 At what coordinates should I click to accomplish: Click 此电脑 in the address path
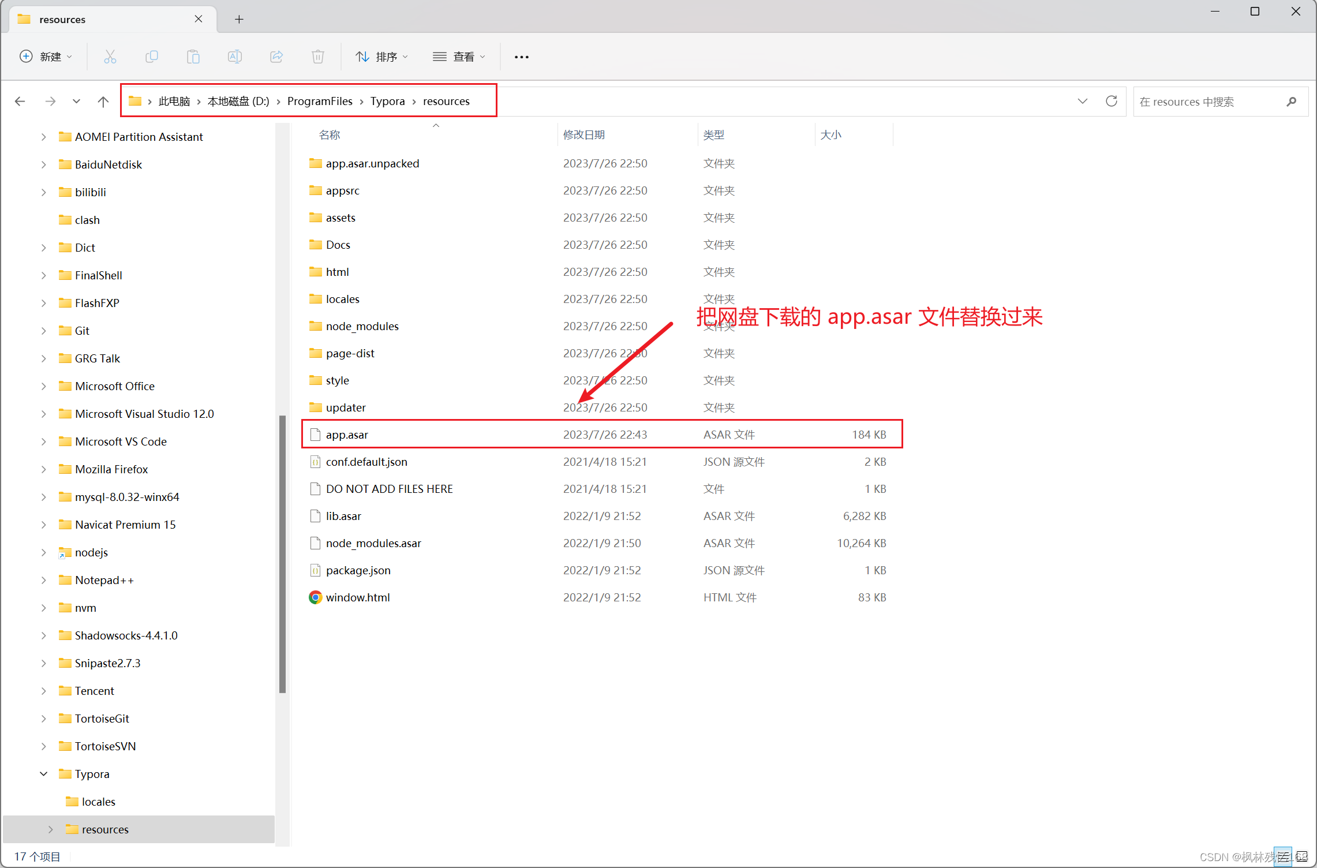point(174,102)
